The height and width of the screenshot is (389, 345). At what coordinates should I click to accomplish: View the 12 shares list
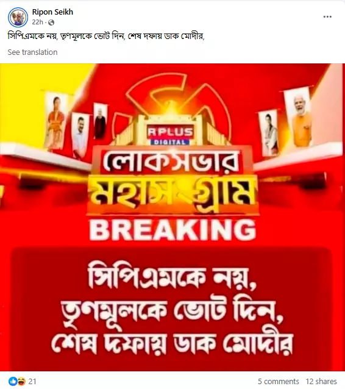pyautogui.click(x=321, y=381)
